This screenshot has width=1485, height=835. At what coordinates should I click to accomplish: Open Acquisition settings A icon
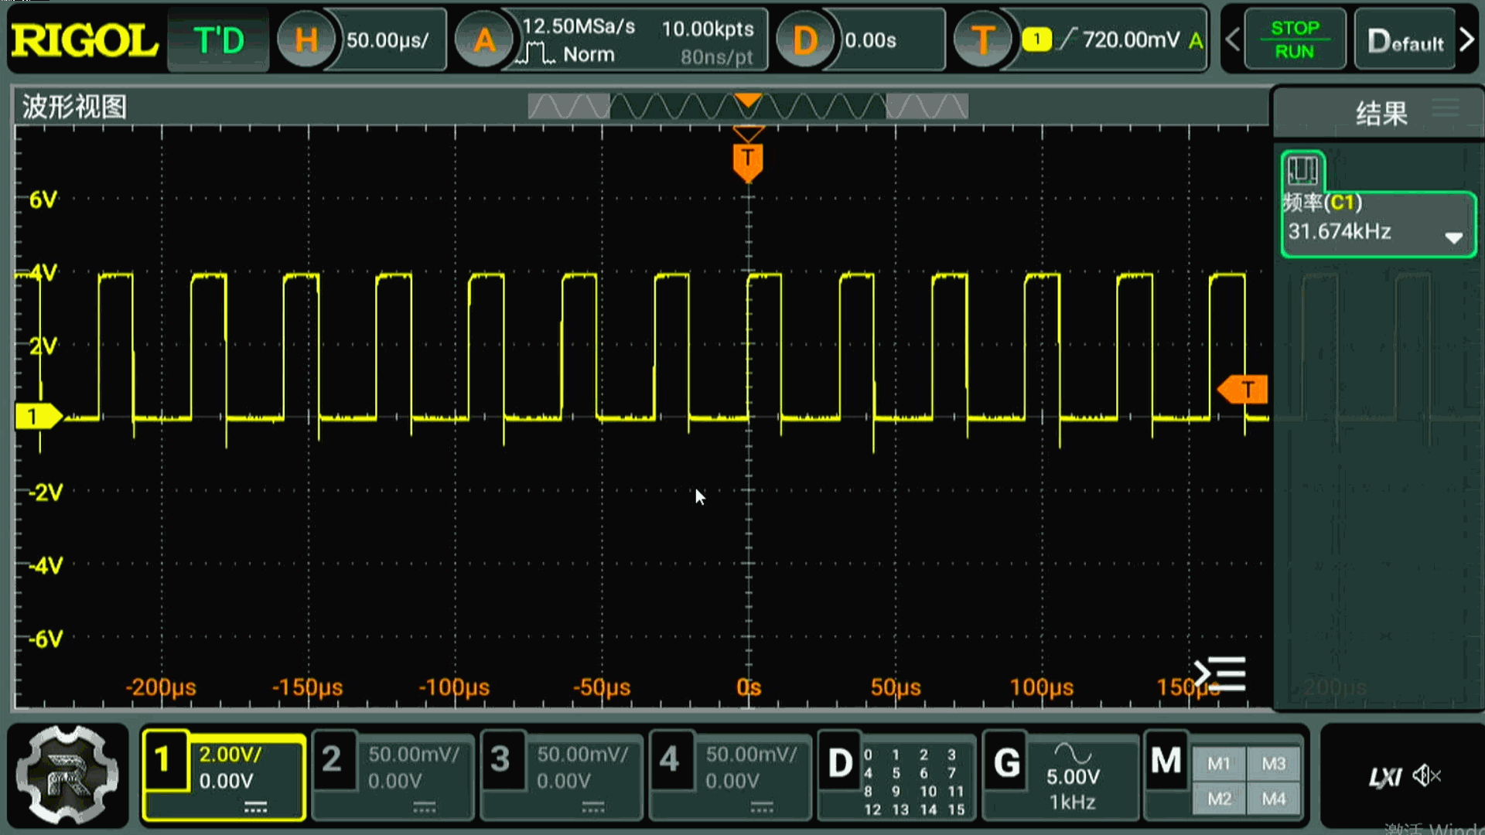484,40
